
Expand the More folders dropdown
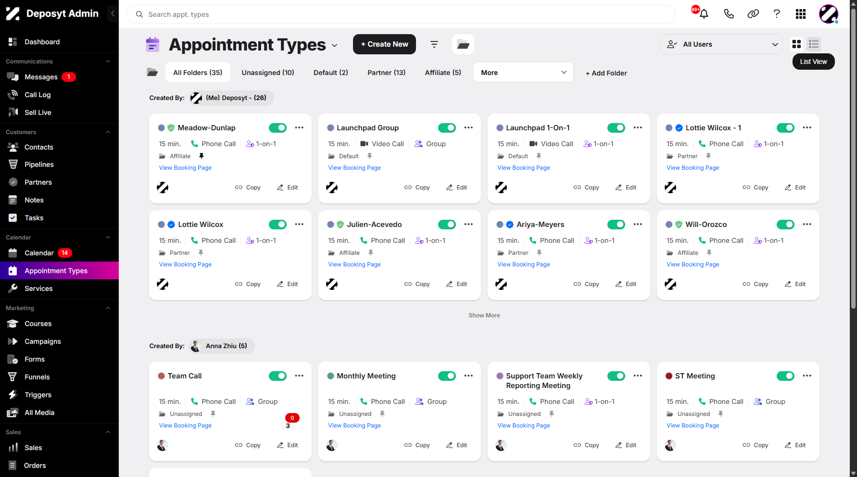(523, 73)
